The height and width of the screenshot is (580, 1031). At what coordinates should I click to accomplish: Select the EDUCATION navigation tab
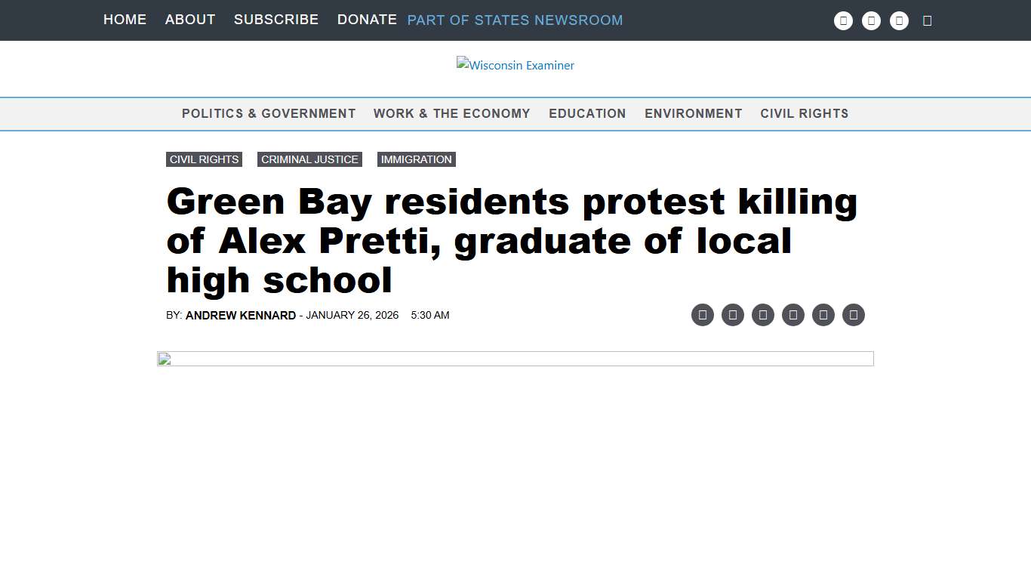(587, 113)
